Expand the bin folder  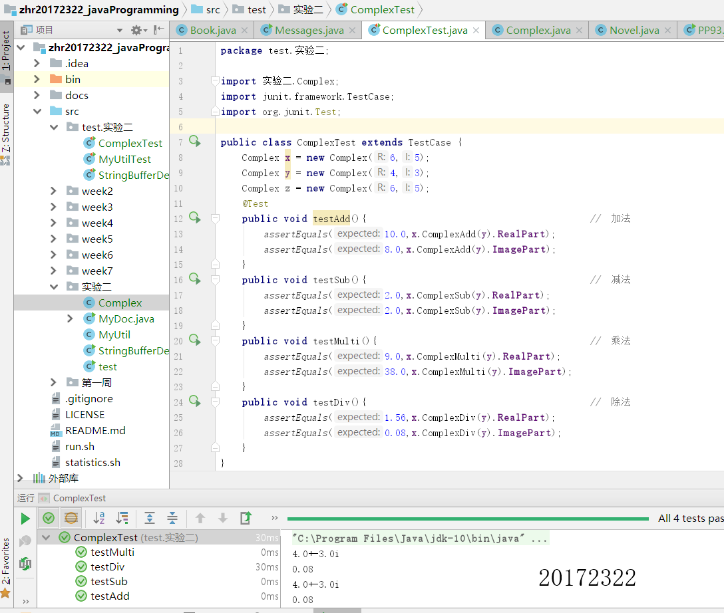pyautogui.click(x=37, y=79)
